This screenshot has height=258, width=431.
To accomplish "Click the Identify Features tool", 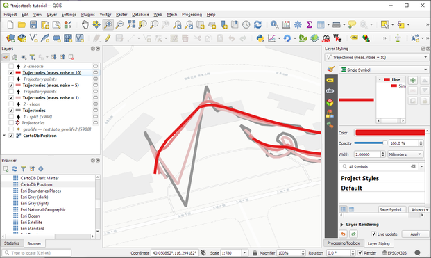I will point(274,24).
